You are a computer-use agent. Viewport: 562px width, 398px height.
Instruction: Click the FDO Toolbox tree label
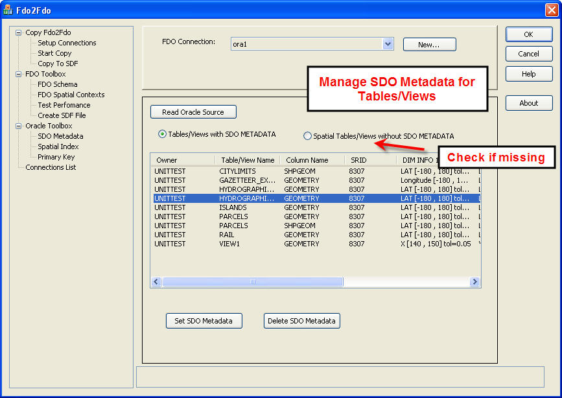pos(45,74)
